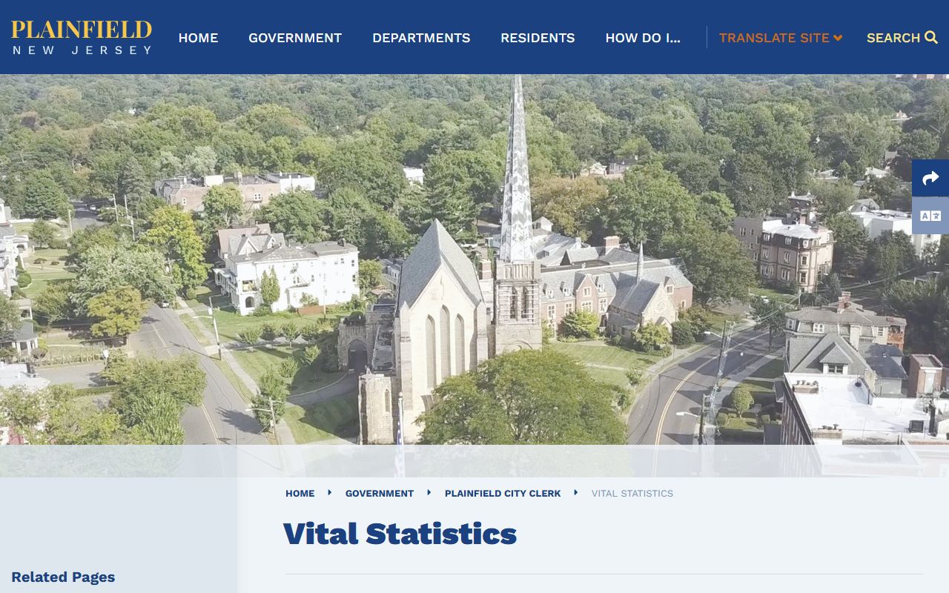Image resolution: width=949 pixels, height=593 pixels.
Task: Click the Vital Statistics breadcrumb text
Action: (632, 494)
